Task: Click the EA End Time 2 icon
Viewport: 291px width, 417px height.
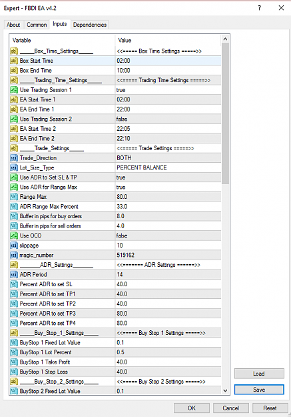Action: pyautogui.click(x=14, y=138)
